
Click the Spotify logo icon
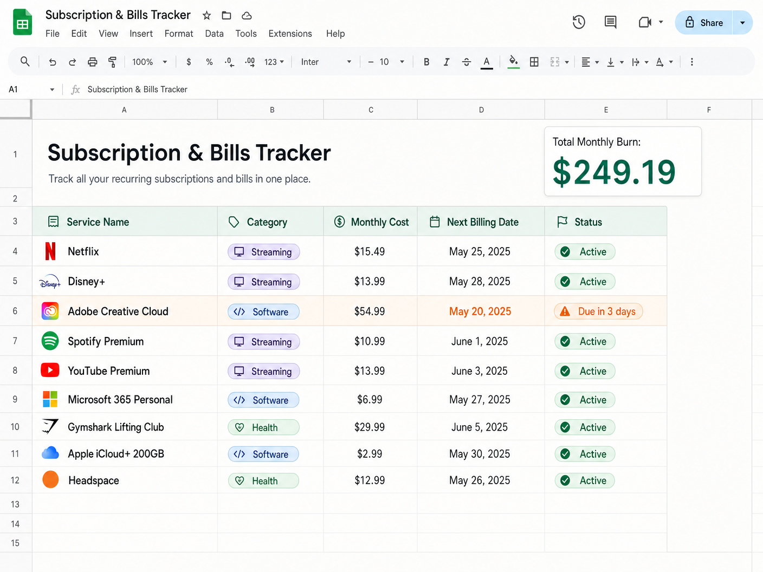(50, 341)
